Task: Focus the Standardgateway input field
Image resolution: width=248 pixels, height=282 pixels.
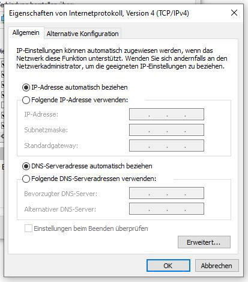Action: click(x=166, y=146)
